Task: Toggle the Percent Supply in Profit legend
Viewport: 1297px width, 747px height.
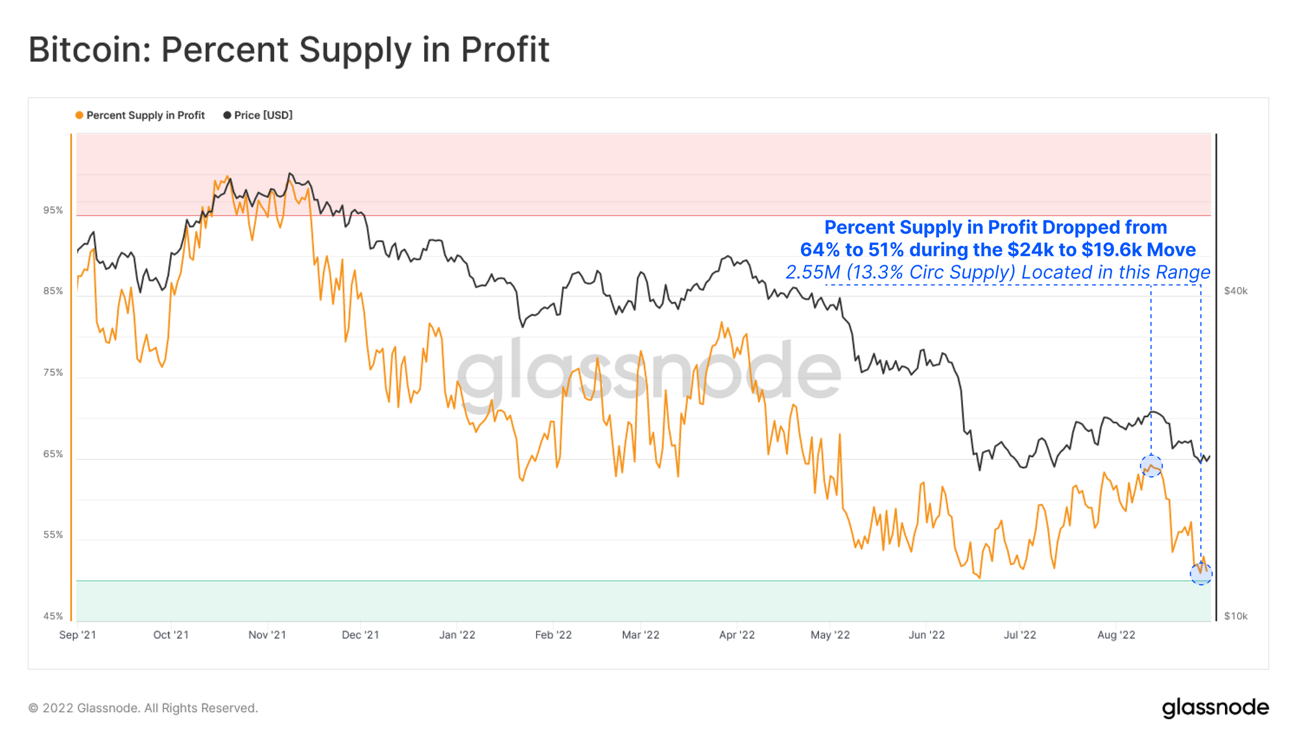Action: pyautogui.click(x=140, y=115)
